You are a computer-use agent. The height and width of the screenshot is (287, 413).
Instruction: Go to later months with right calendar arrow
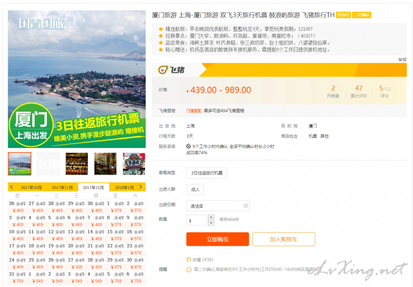point(140,187)
